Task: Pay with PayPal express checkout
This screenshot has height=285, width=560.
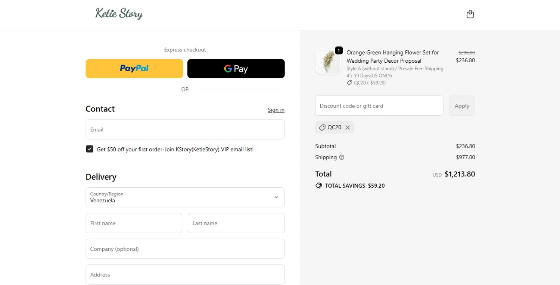Action: 134,69
